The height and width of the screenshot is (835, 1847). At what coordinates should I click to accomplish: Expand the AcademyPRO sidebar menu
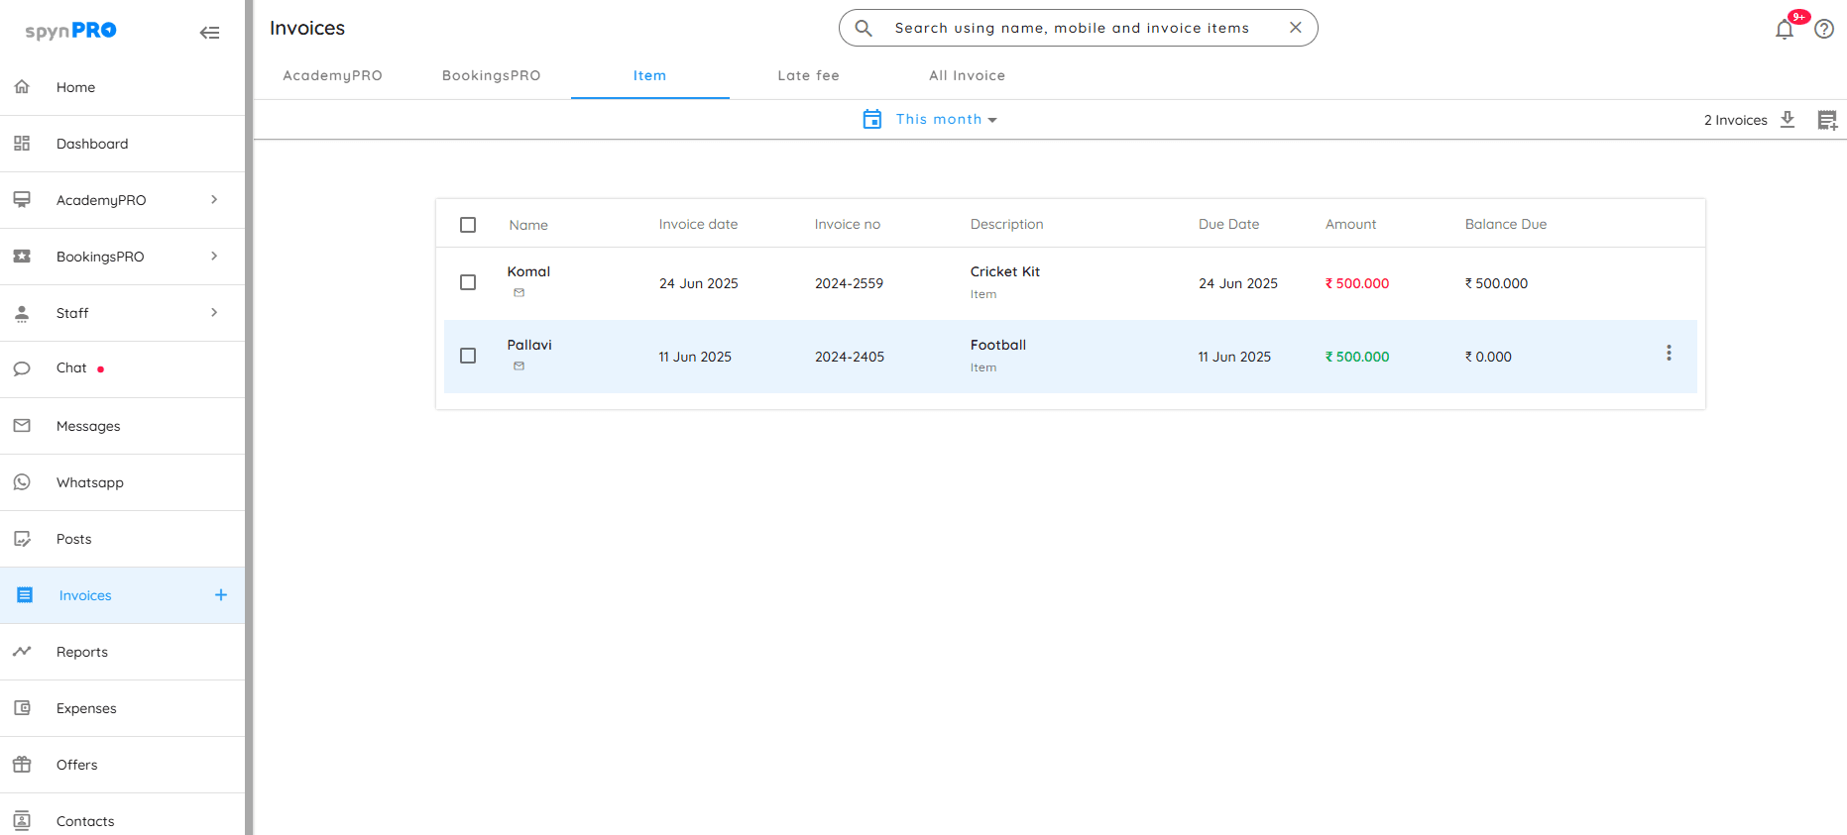click(x=214, y=200)
